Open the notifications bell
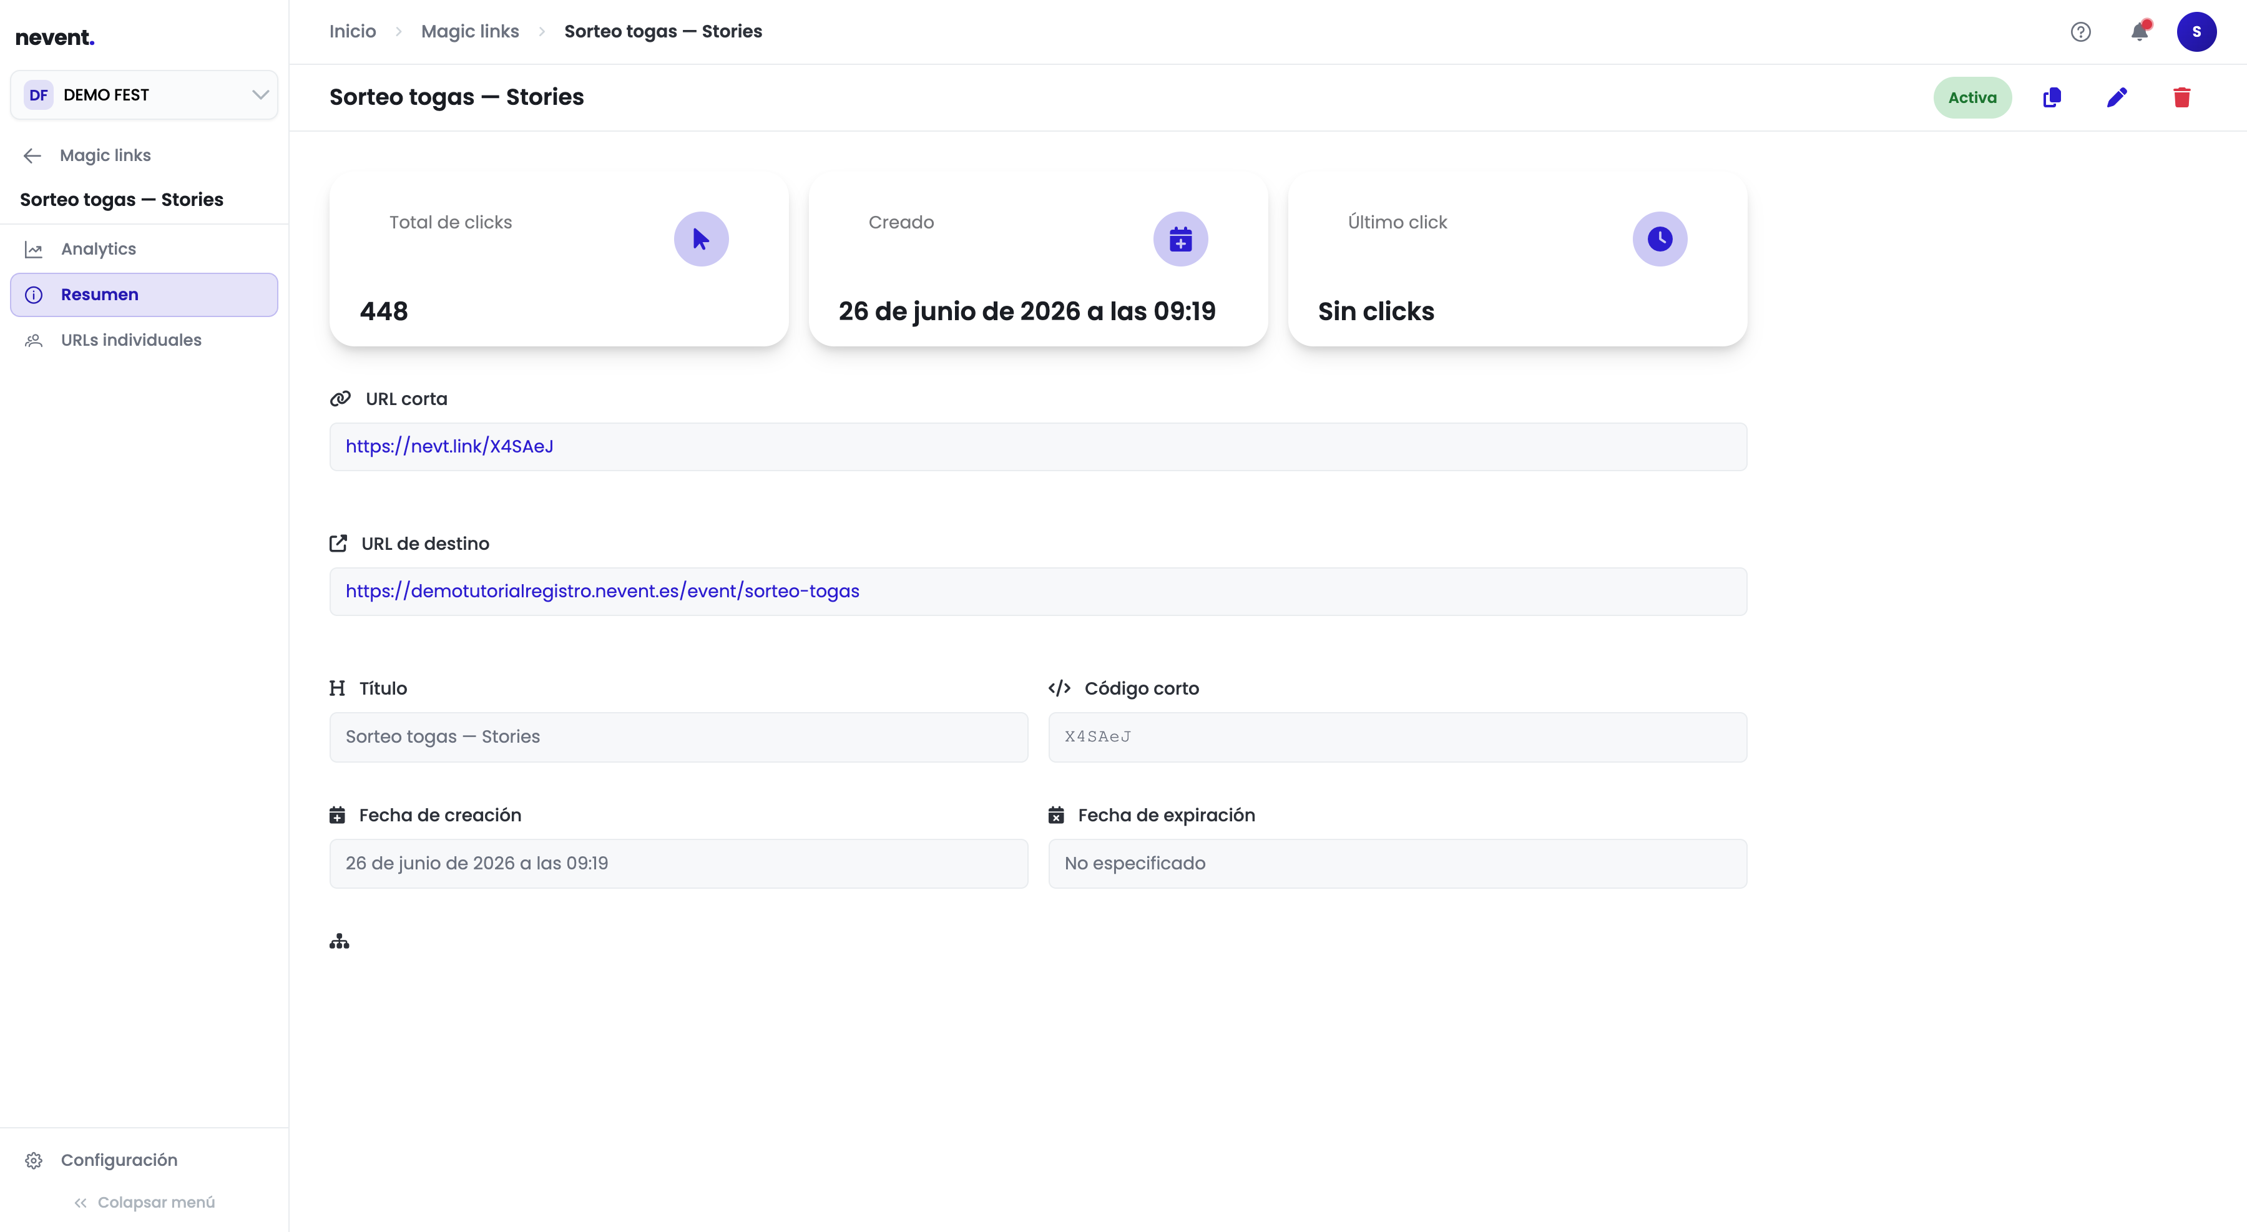 tap(2140, 32)
